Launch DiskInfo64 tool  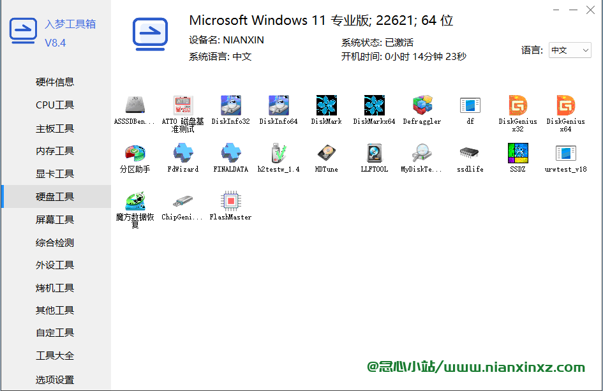[278, 105]
